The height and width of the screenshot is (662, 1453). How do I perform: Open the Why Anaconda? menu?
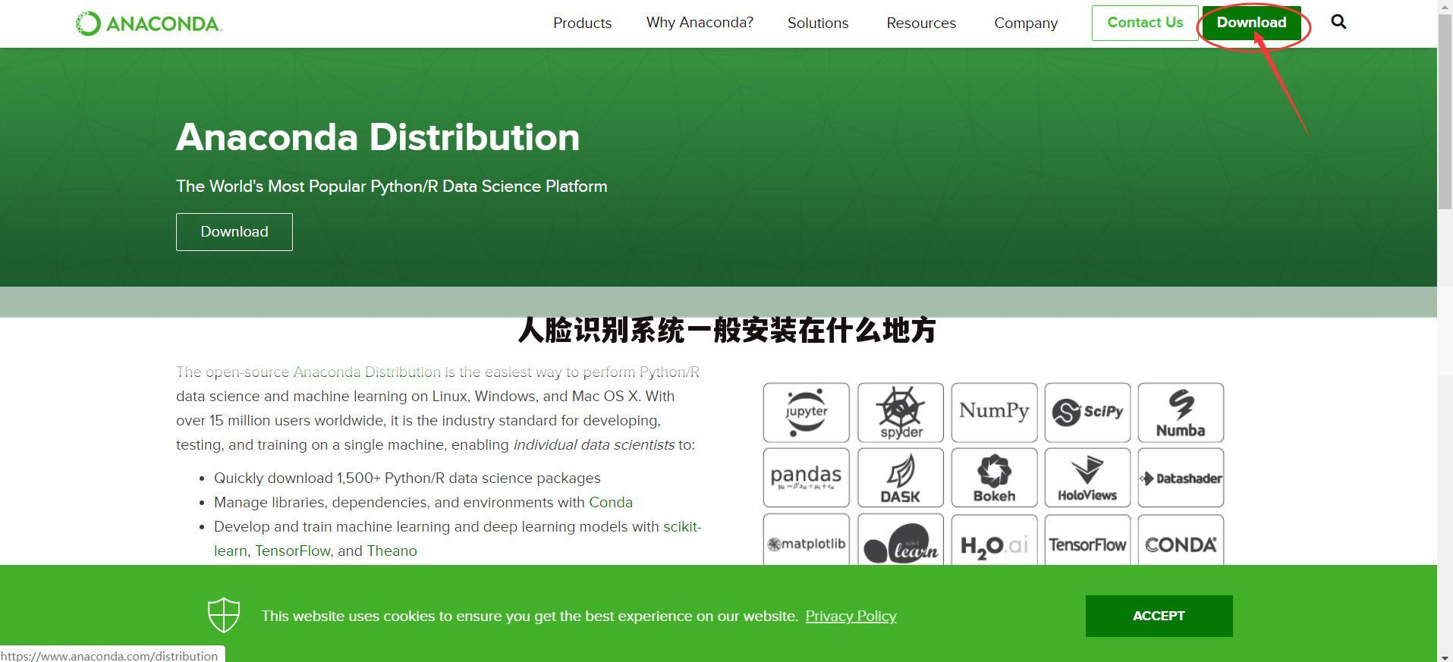[x=700, y=23]
